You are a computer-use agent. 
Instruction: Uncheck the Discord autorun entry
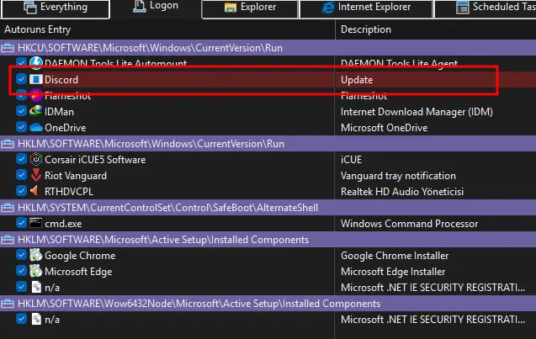[x=21, y=79]
